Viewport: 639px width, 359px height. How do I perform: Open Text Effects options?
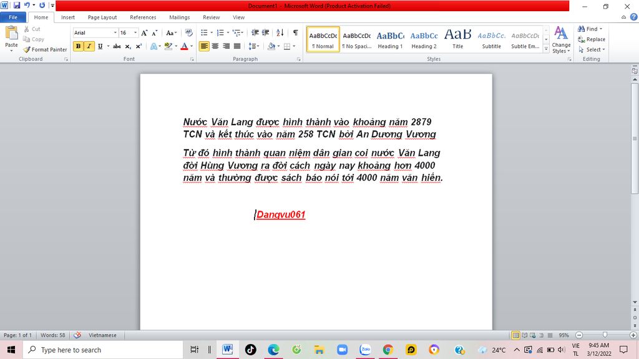click(155, 46)
